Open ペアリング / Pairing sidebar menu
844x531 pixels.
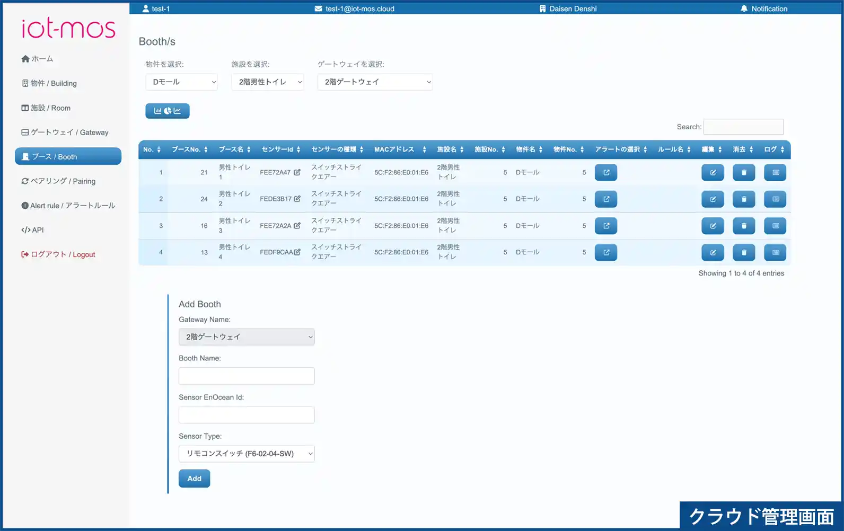point(58,181)
